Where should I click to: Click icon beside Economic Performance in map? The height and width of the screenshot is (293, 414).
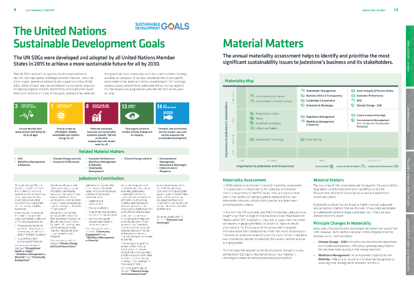tap(353, 96)
